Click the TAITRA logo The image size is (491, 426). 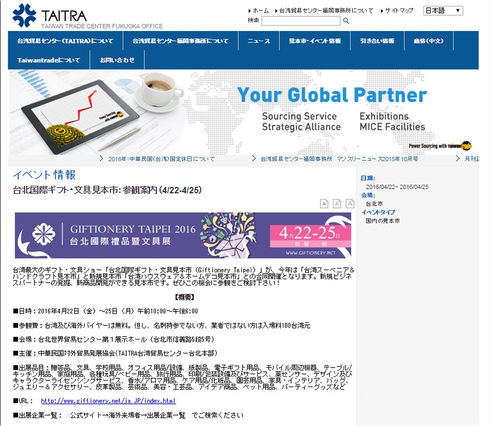pos(49,16)
